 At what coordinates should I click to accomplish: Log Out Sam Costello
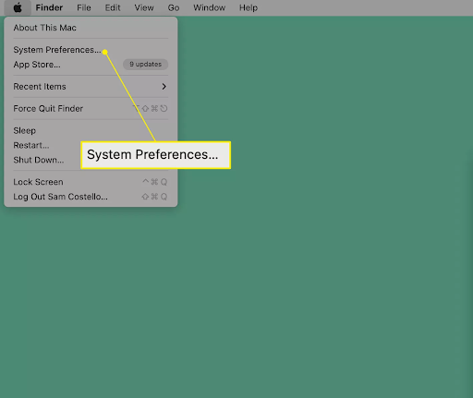(x=60, y=197)
